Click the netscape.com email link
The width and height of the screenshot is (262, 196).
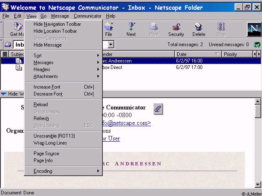pyautogui.click(x=126, y=123)
